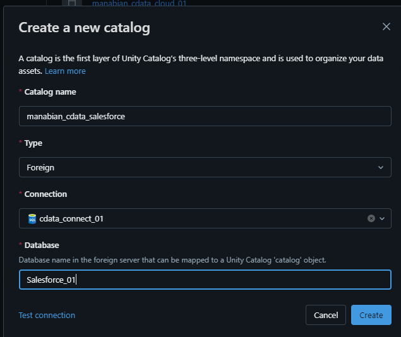Click the Type field label
Viewport: 401px width, 337px height.
(33, 143)
